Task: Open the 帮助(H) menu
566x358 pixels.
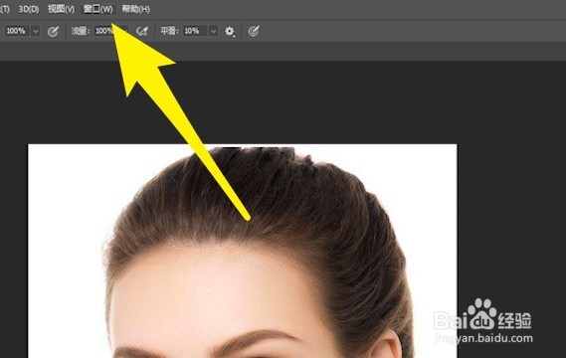Action: click(135, 9)
